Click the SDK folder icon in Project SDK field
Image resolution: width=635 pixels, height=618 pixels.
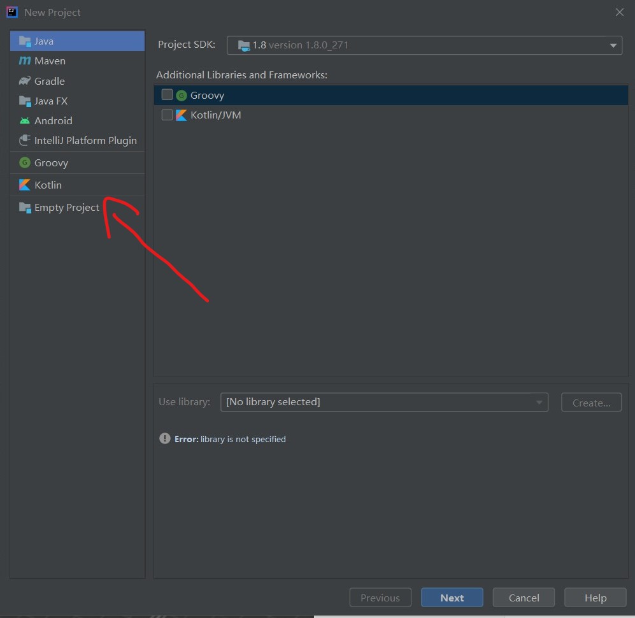[x=244, y=46]
